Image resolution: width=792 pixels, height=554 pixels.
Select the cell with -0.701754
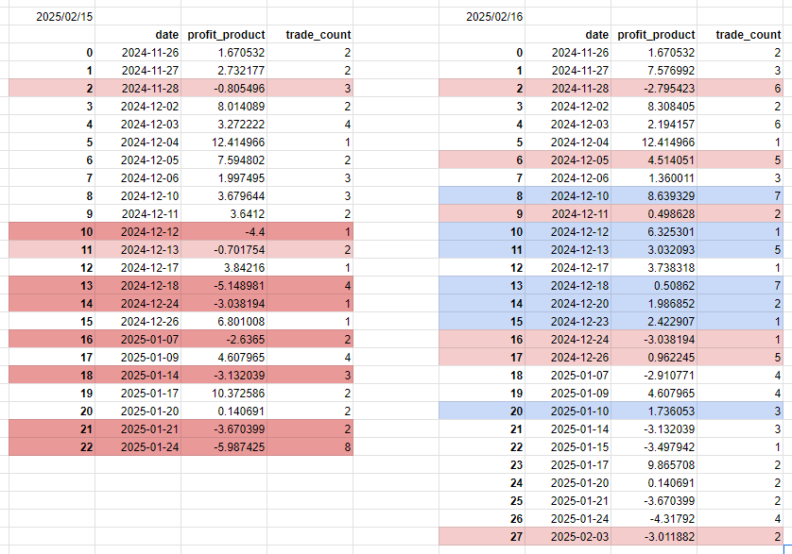click(x=224, y=250)
